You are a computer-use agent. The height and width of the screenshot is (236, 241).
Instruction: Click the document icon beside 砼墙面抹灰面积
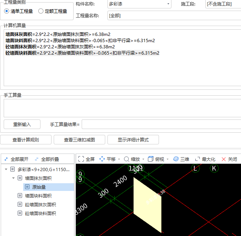click(20, 204)
